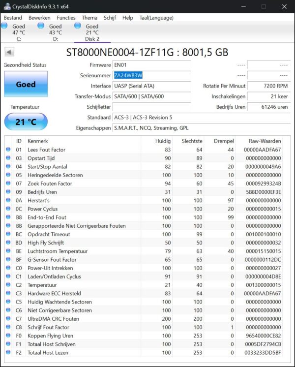Image resolution: width=295 pixels, height=367 pixels.
Task: Click status icon of Laden/Ontladen Cyclus row
Action: (8, 276)
